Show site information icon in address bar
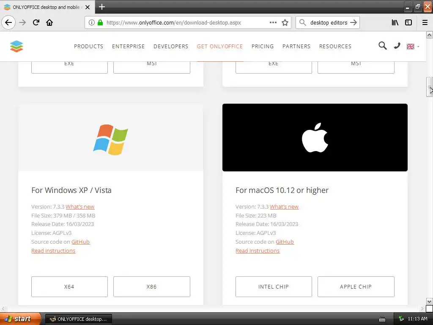433x325 pixels. tap(92, 22)
